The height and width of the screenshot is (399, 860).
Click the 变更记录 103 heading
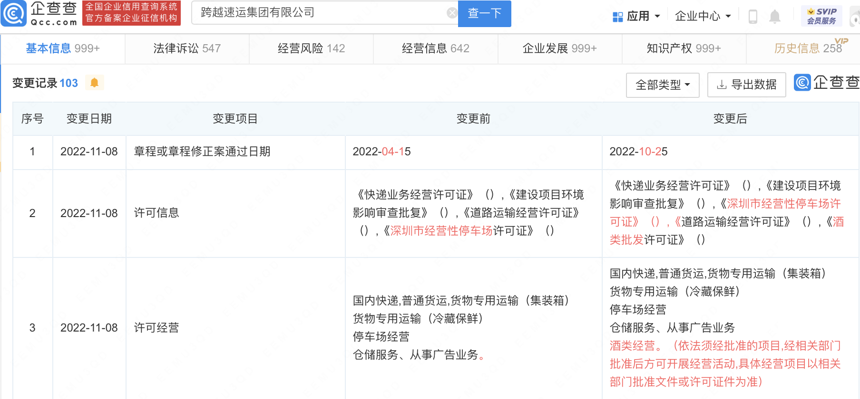tap(45, 83)
